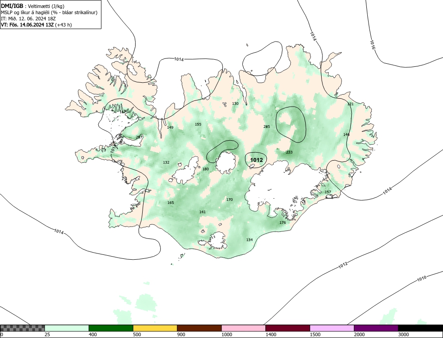
Task: Click the legend tick label 900
Action: coord(181,334)
